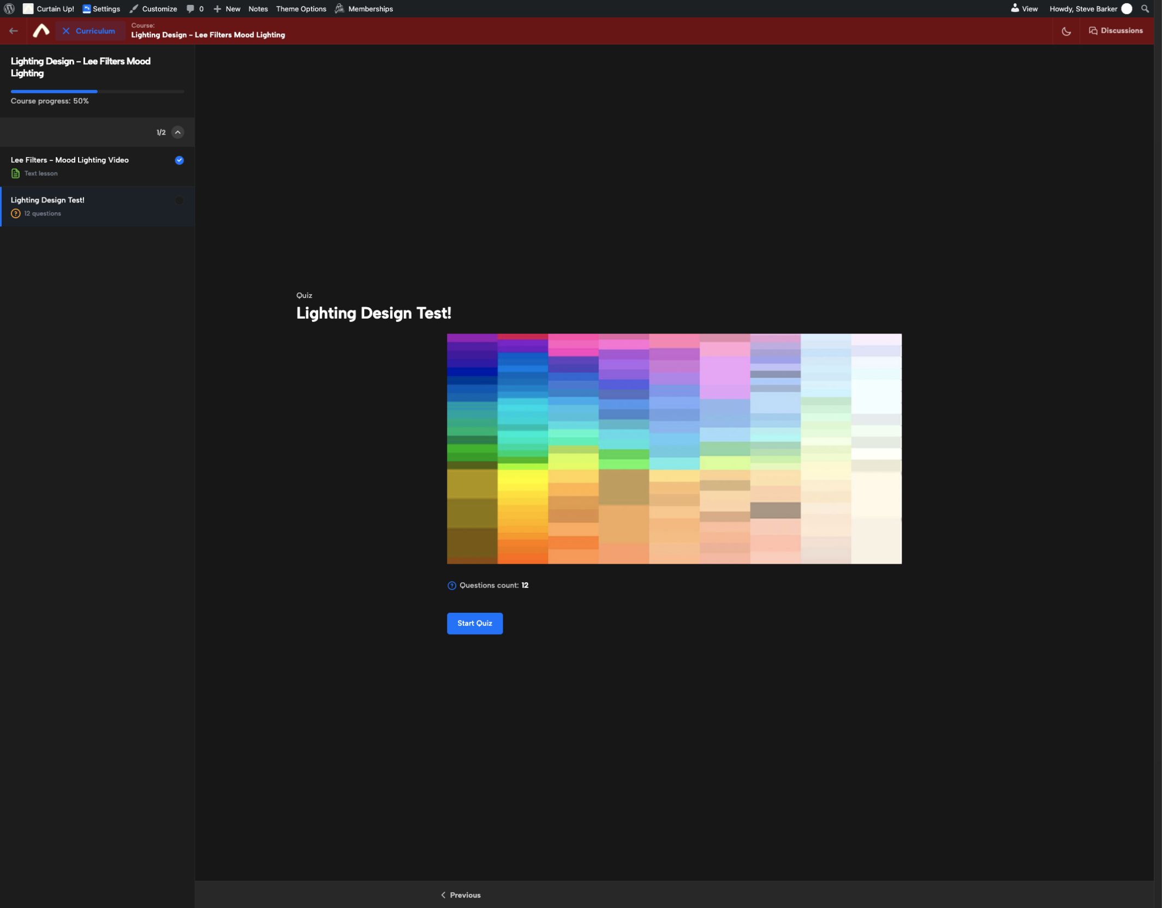Click the course progress bar
1162x908 pixels.
(x=97, y=92)
